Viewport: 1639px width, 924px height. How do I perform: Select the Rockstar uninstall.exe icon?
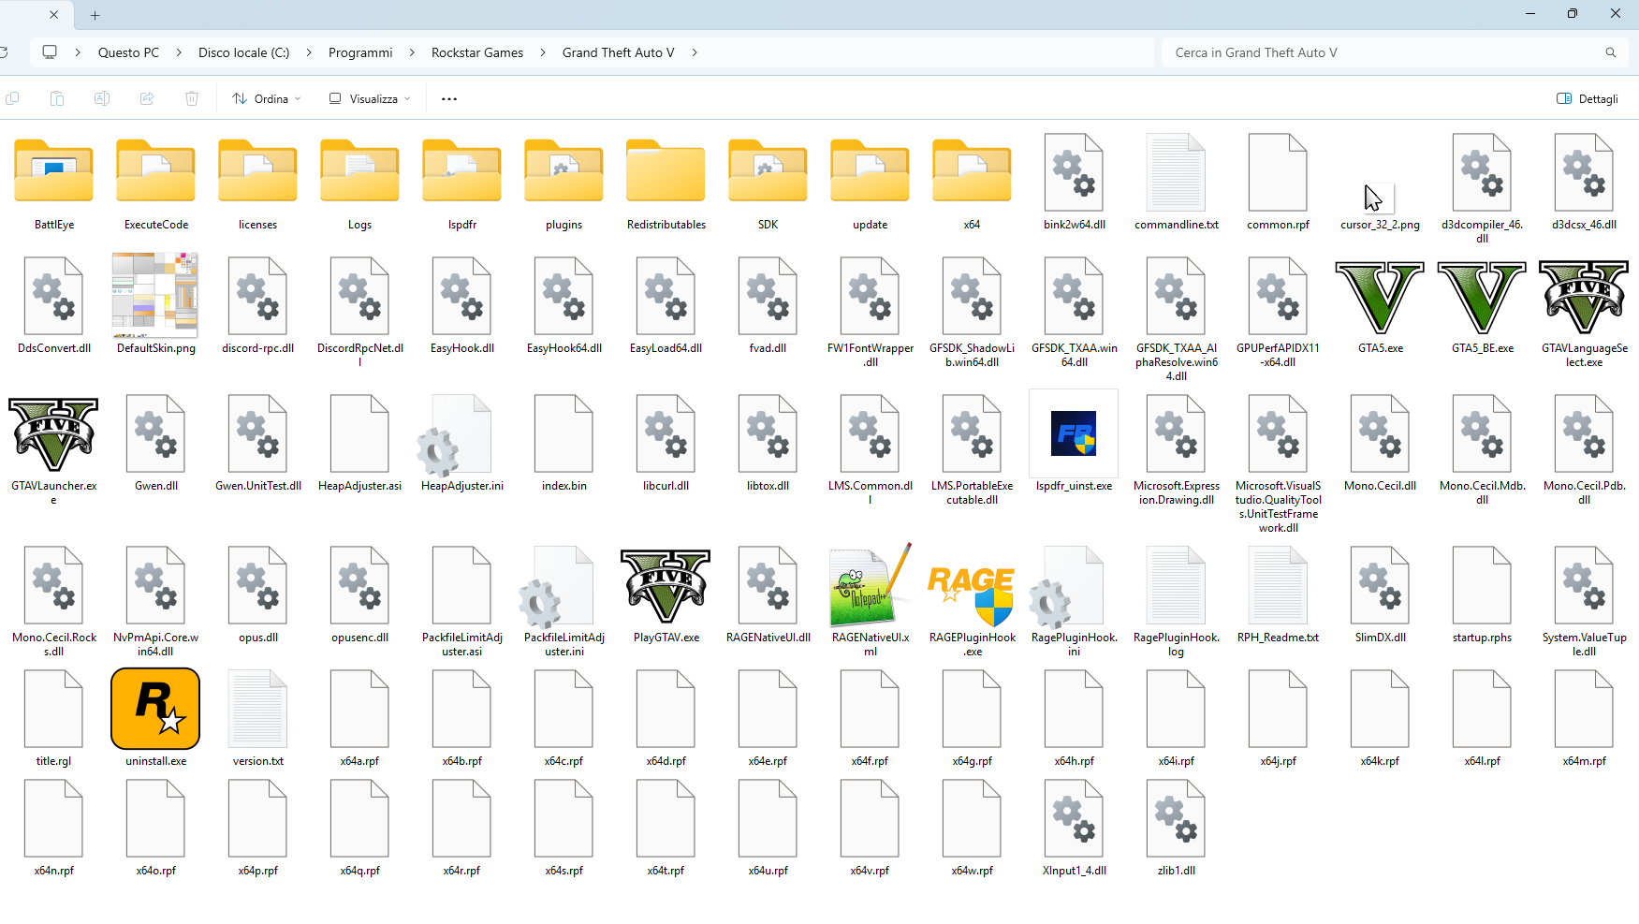(155, 709)
